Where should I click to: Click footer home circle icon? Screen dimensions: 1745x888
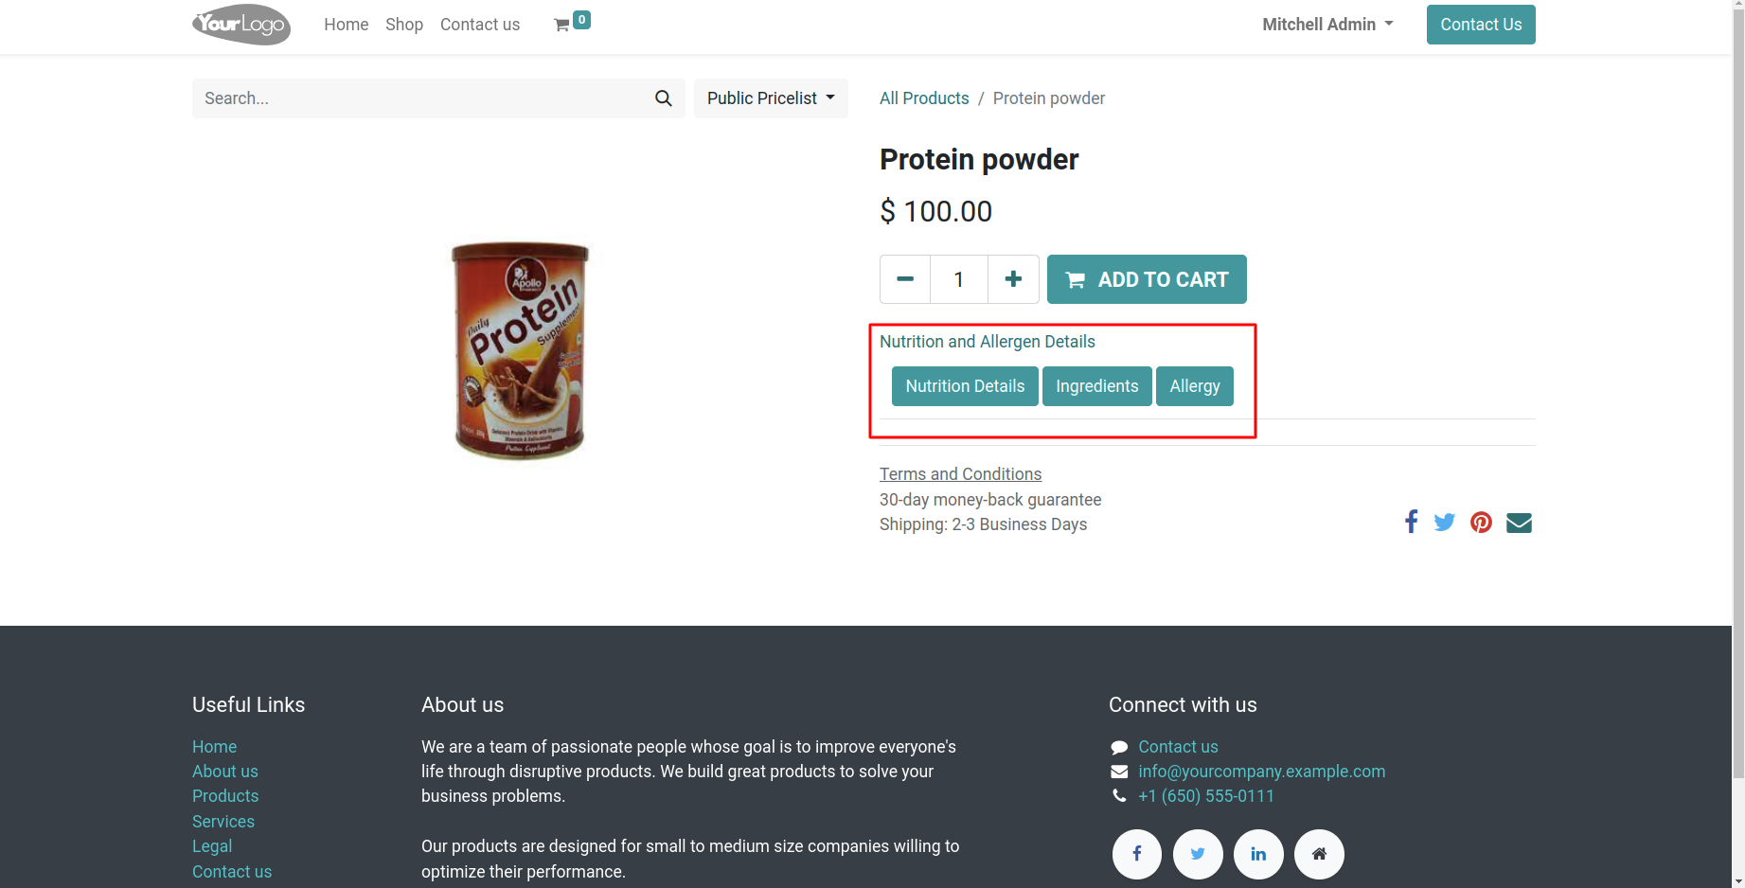click(x=1319, y=855)
